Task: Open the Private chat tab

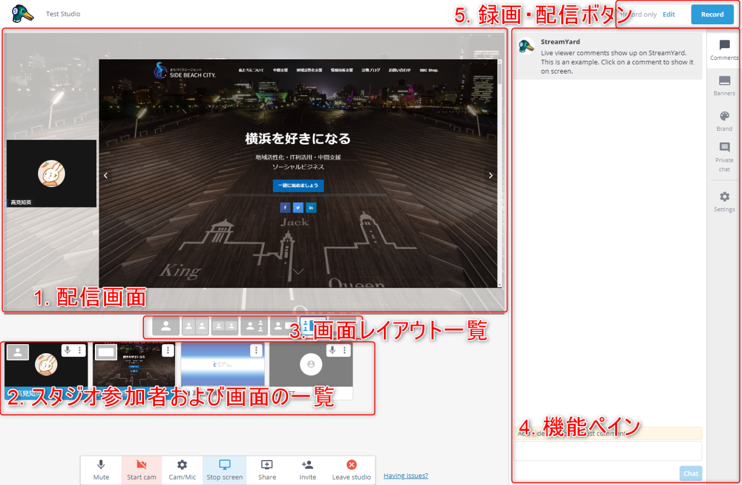Action: [724, 157]
